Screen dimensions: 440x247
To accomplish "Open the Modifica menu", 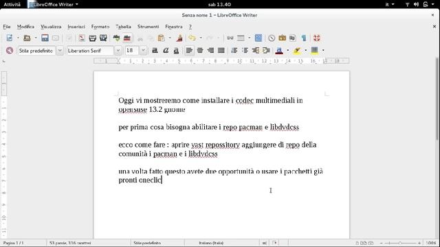I will (x=25, y=27).
